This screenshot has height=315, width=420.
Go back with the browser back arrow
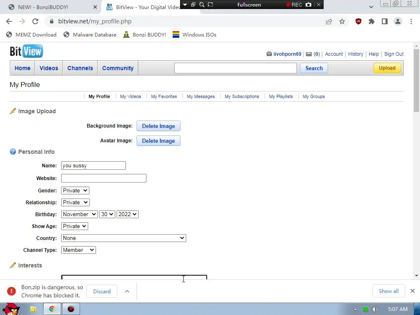pos(9,21)
